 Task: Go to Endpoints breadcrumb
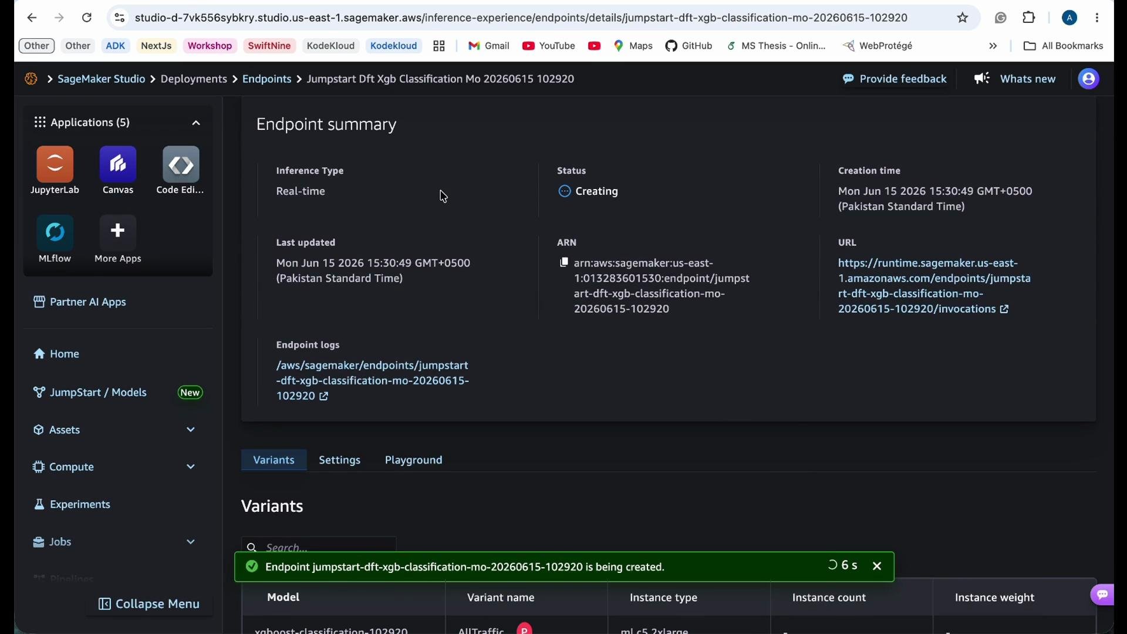coord(267,79)
